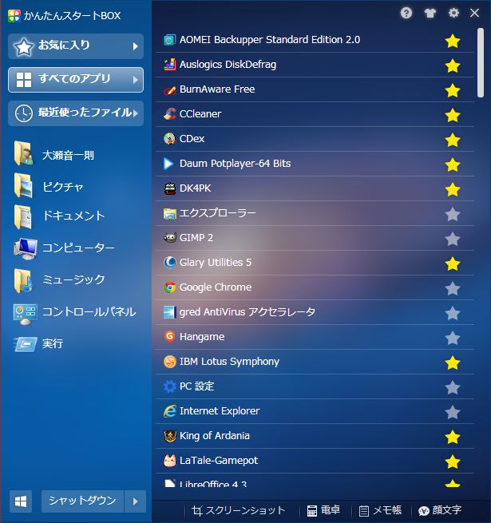Toggle the favorite star for CCleaner

(453, 116)
